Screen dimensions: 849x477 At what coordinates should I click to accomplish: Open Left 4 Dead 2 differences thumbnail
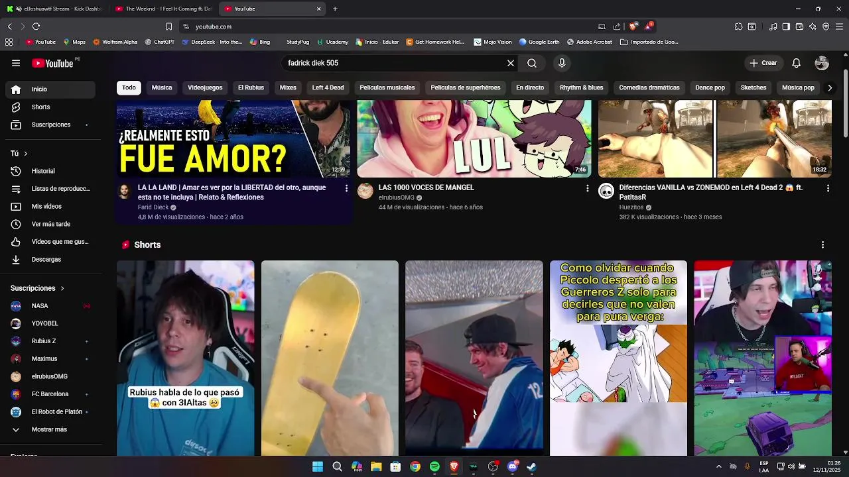coord(715,138)
